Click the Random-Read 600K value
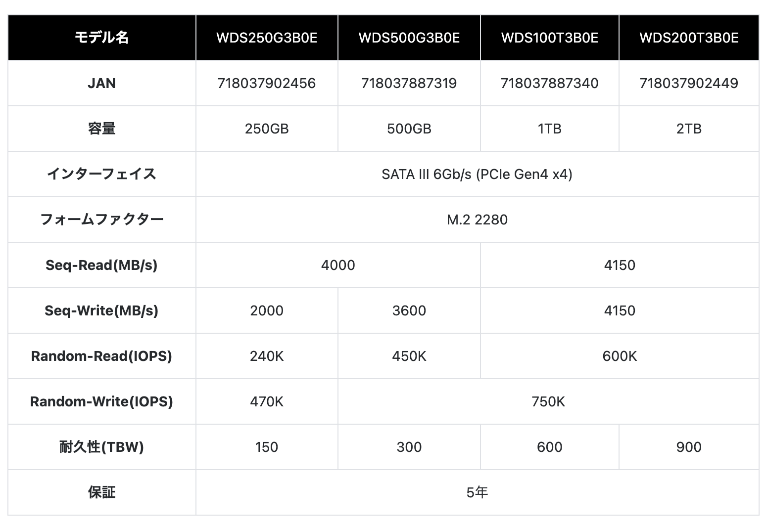 620,356
